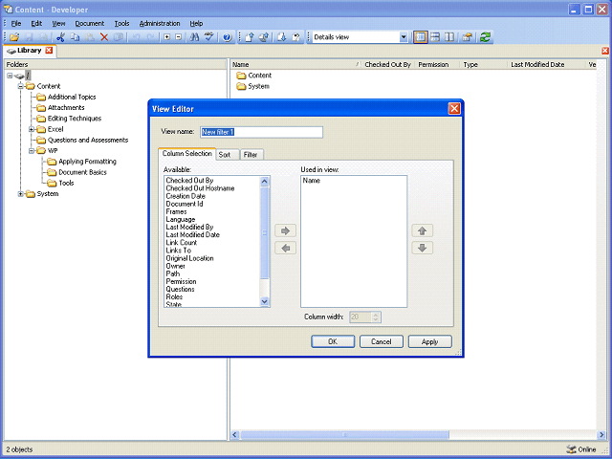Click the Available list scrollbar down arrow
The width and height of the screenshot is (612, 459).
[265, 302]
